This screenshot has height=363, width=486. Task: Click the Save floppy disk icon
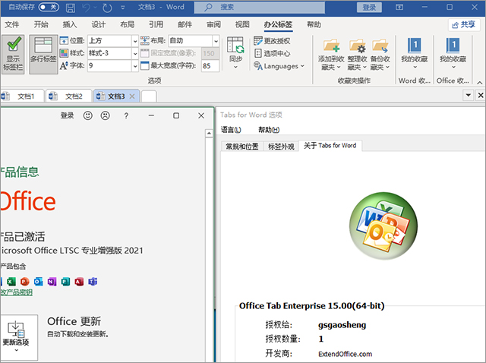(71, 8)
